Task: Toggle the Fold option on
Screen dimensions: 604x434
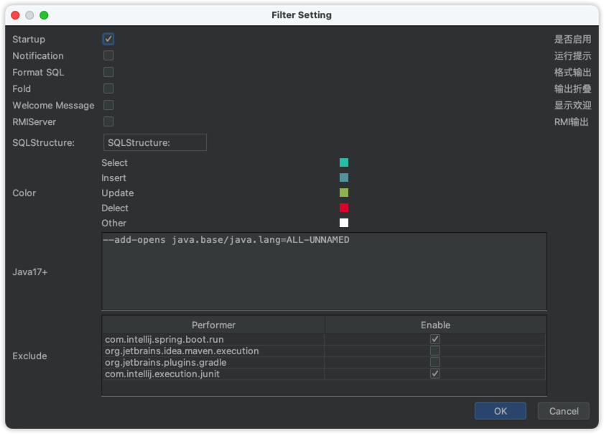Action: pyautogui.click(x=108, y=88)
